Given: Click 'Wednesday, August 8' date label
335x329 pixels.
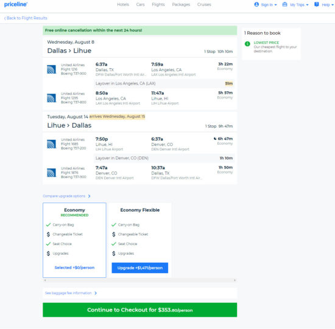Looking at the screenshot, I should click(71, 42).
